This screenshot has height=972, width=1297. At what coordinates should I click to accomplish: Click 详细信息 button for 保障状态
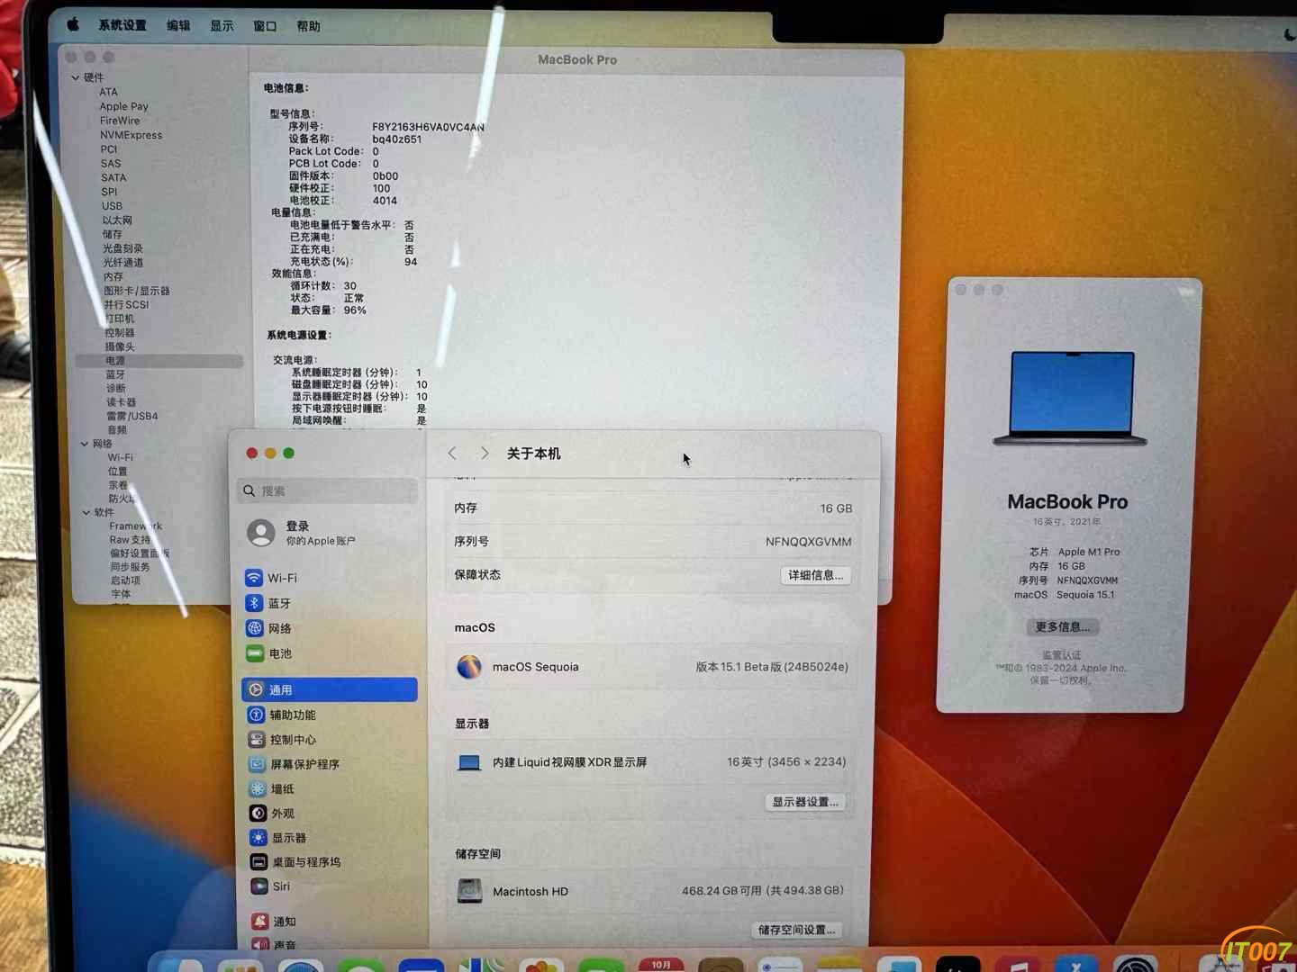(x=815, y=575)
